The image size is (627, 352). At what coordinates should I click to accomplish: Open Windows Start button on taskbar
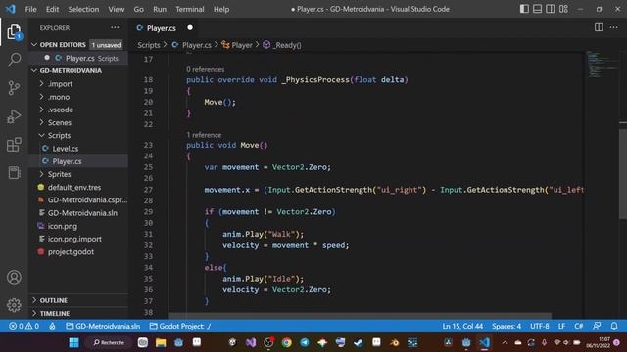(x=74, y=342)
